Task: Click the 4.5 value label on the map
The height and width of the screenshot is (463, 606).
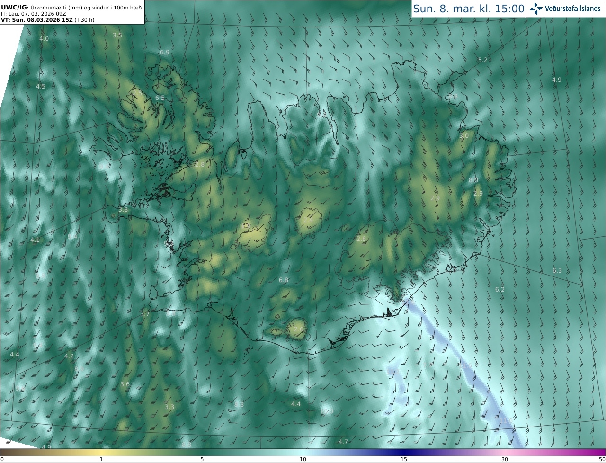Action: pyautogui.click(x=41, y=86)
